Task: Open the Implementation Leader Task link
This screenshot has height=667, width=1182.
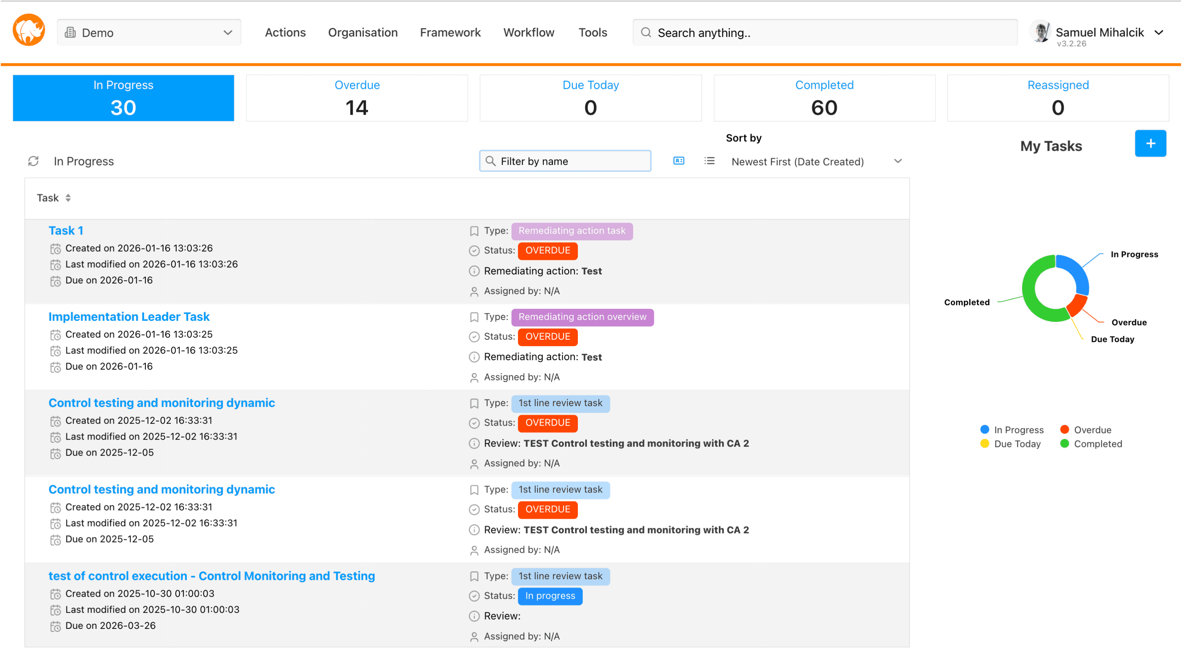Action: coord(129,317)
